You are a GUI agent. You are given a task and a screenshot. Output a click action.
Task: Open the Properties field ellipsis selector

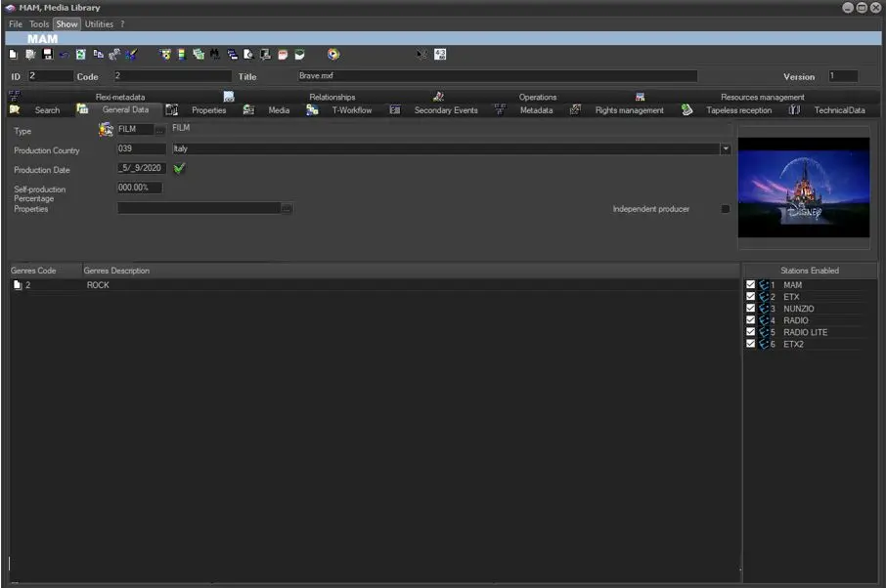(x=287, y=209)
